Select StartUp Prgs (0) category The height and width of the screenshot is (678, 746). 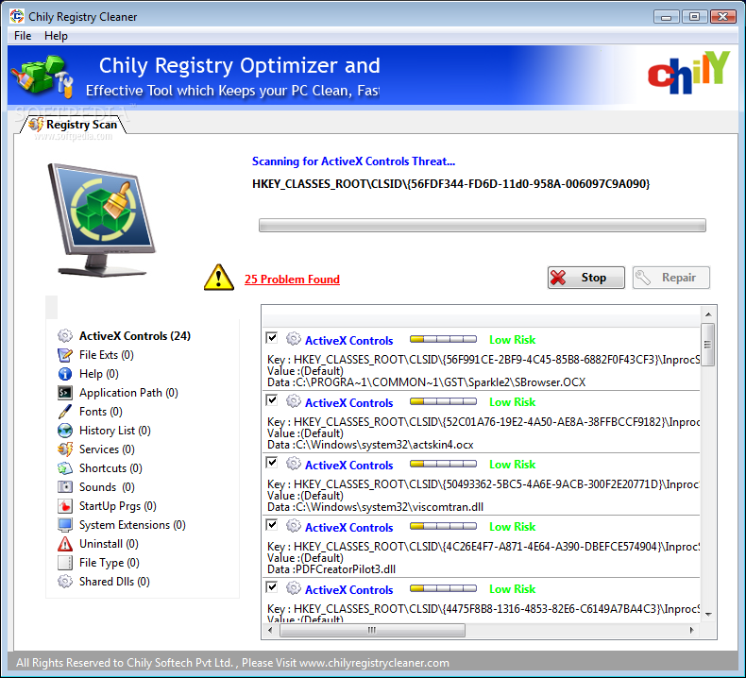[x=117, y=506]
